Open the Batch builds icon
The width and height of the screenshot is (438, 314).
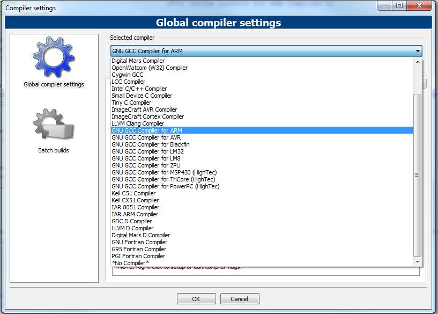click(54, 124)
